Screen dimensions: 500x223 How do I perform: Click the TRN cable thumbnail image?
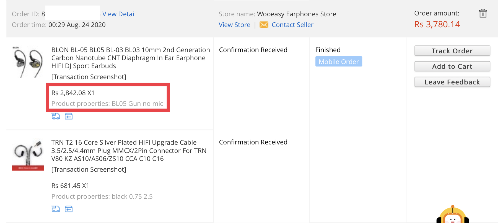click(28, 155)
